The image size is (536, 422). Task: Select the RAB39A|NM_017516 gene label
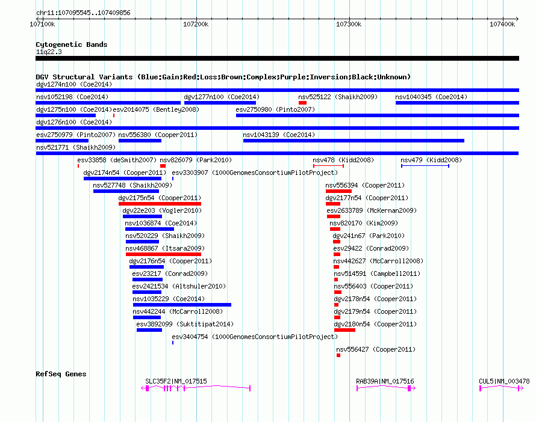click(x=385, y=381)
